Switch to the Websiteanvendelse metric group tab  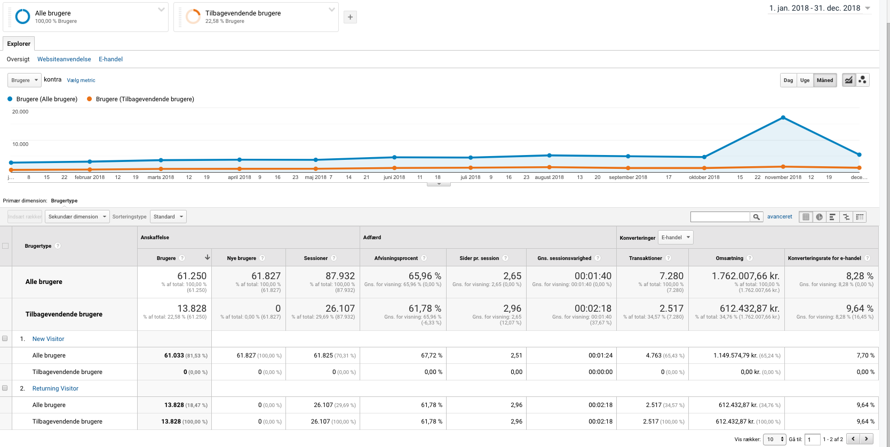pos(64,59)
